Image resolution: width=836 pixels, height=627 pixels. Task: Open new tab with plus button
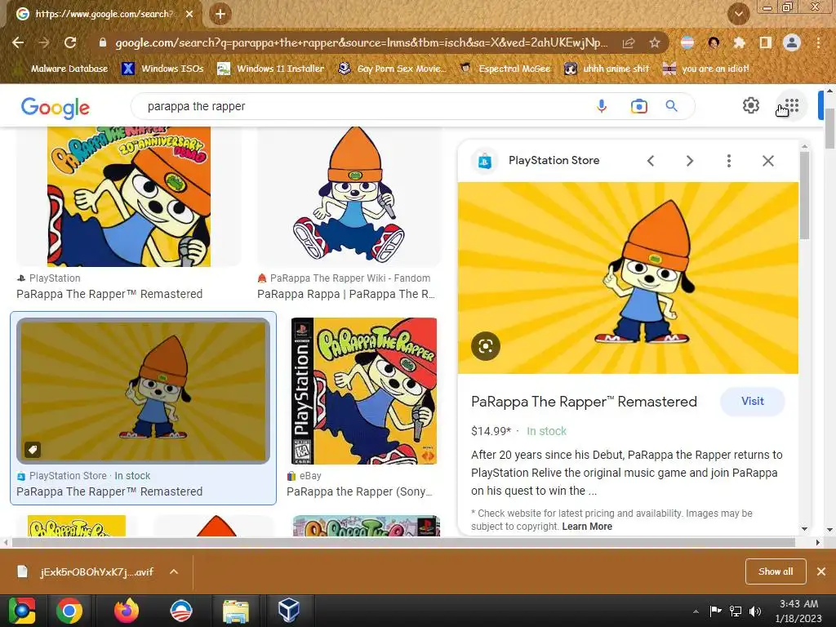click(x=220, y=14)
